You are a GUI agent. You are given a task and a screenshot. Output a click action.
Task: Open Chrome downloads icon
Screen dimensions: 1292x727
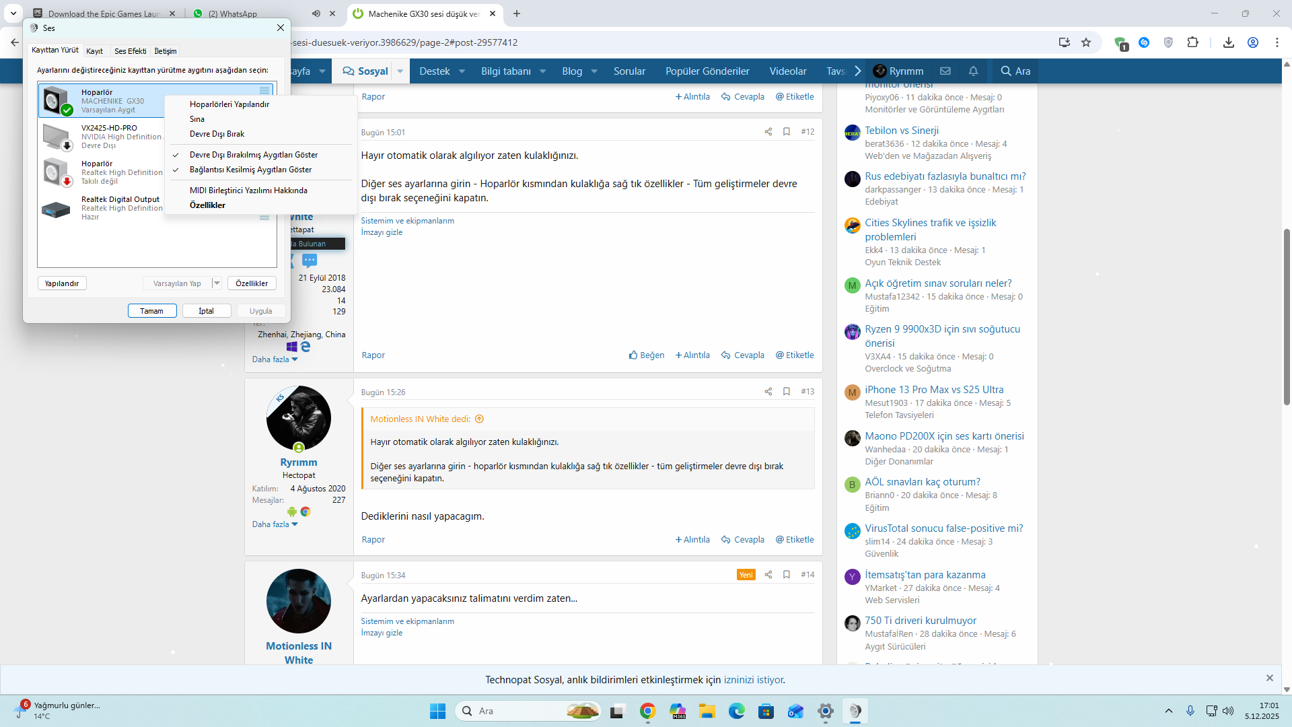click(1228, 42)
